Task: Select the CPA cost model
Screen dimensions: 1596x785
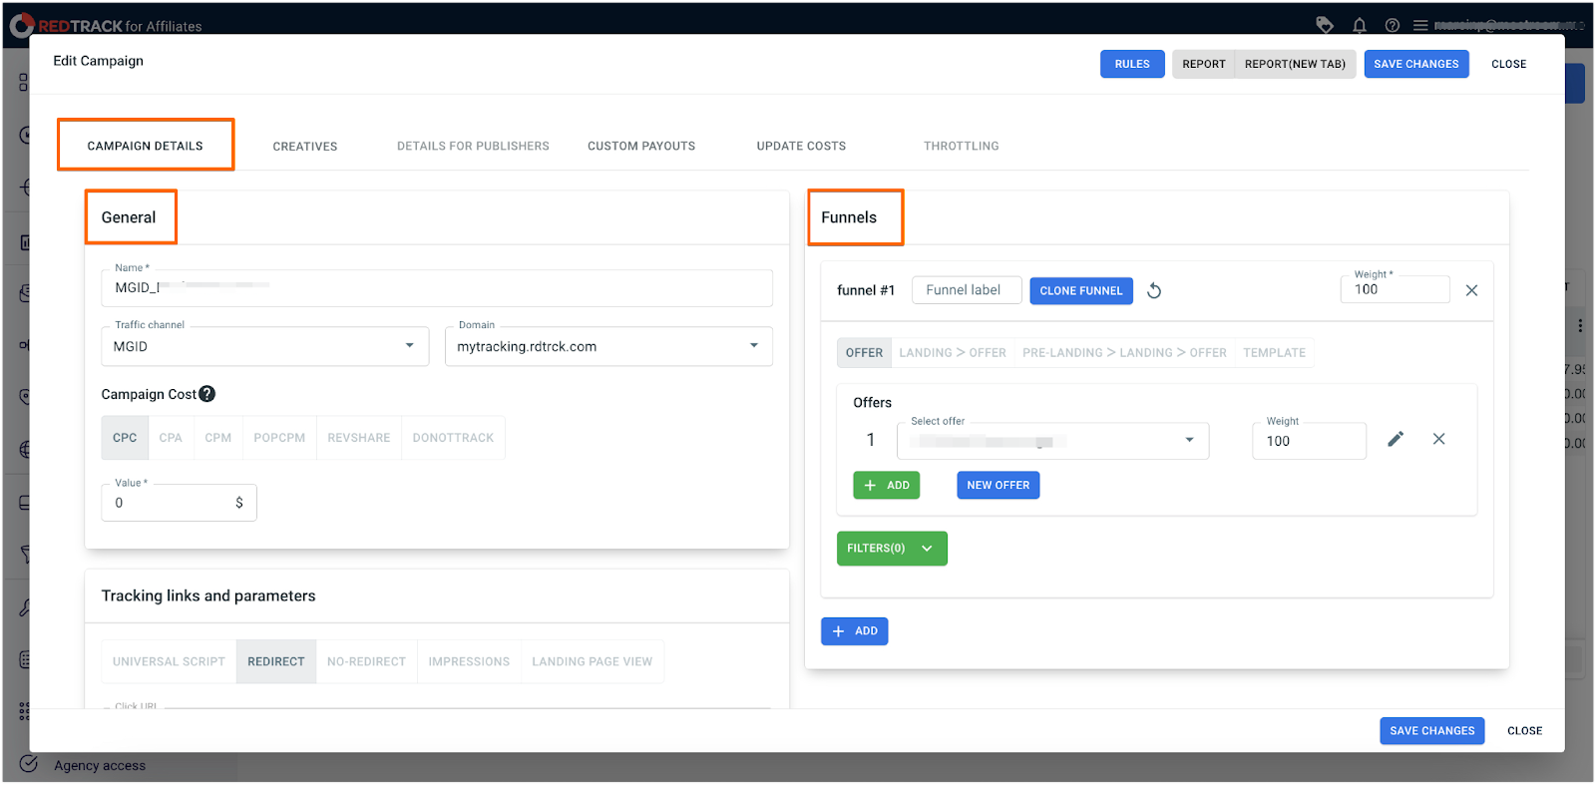Action: 171,438
